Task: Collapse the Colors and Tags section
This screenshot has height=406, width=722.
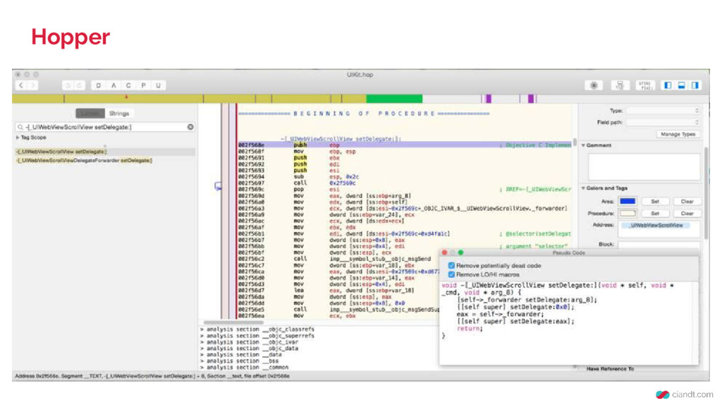Action: (x=583, y=188)
